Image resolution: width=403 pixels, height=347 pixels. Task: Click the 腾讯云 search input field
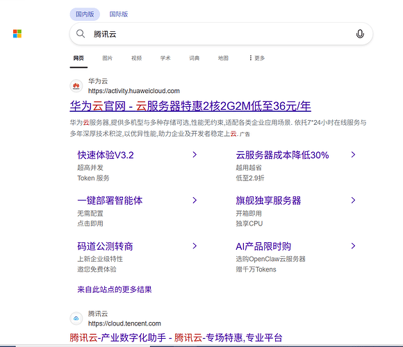[x=221, y=34]
